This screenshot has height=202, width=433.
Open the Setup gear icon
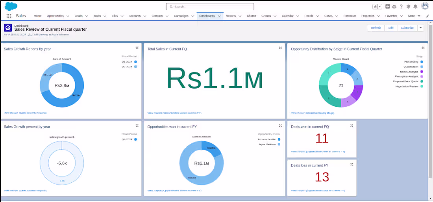(x=409, y=7)
